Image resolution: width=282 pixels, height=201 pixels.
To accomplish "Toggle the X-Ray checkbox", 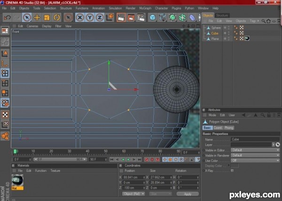I will [x=232, y=170].
